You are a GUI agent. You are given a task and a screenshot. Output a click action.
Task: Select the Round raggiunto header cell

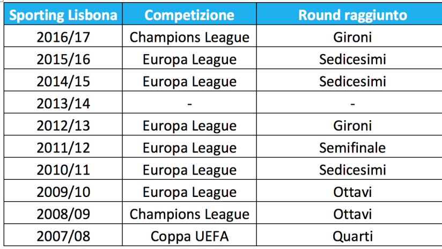pyautogui.click(x=350, y=14)
